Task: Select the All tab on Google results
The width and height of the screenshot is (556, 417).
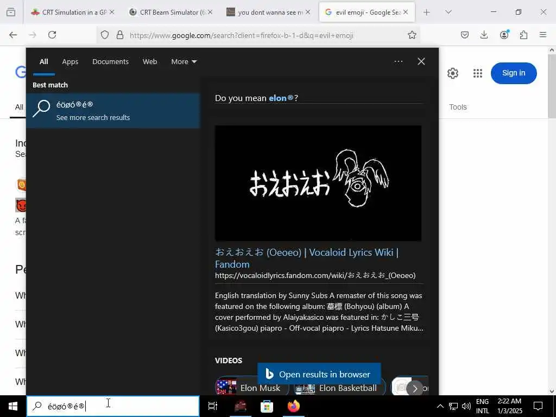Action: [x=19, y=107]
